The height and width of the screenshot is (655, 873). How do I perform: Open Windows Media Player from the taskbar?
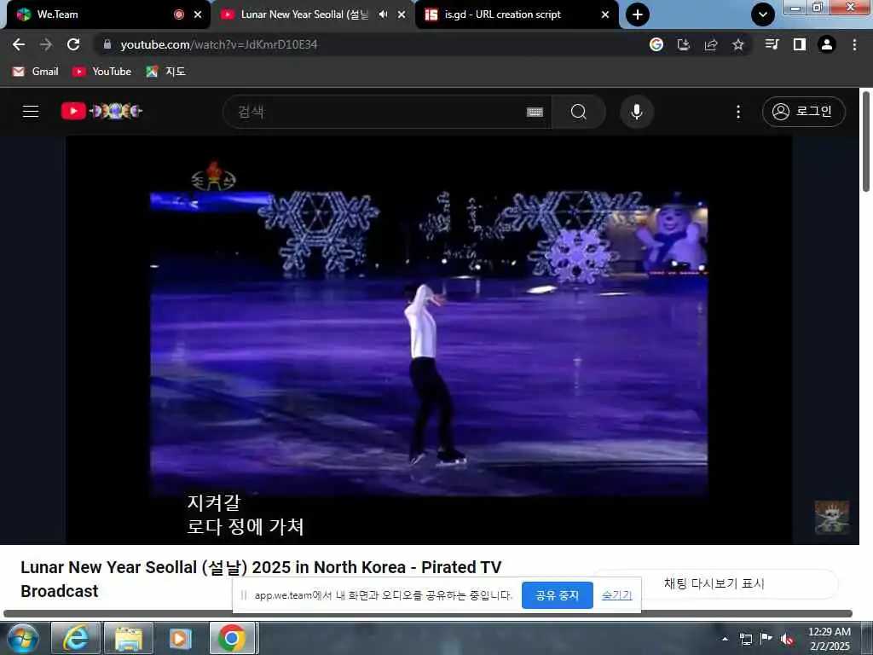pos(181,638)
